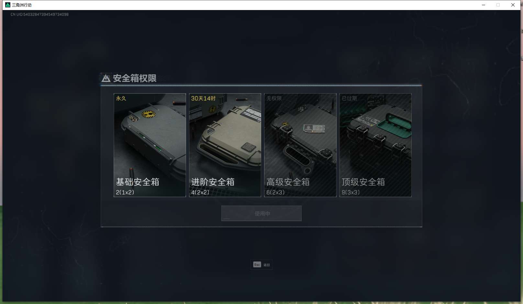This screenshot has width=523, height=304.
Task: Click the 6(2x3) capacity text
Action: coord(275,192)
